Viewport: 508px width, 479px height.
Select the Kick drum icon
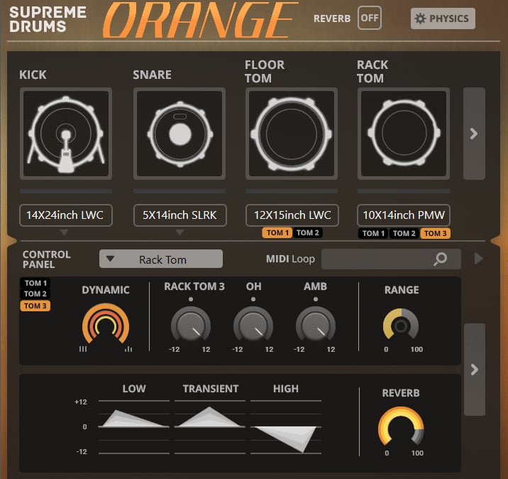click(65, 134)
